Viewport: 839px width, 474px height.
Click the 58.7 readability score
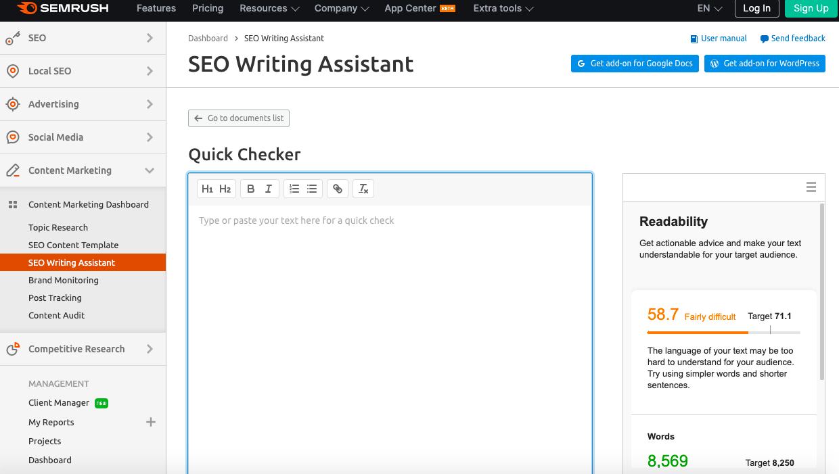[663, 314]
